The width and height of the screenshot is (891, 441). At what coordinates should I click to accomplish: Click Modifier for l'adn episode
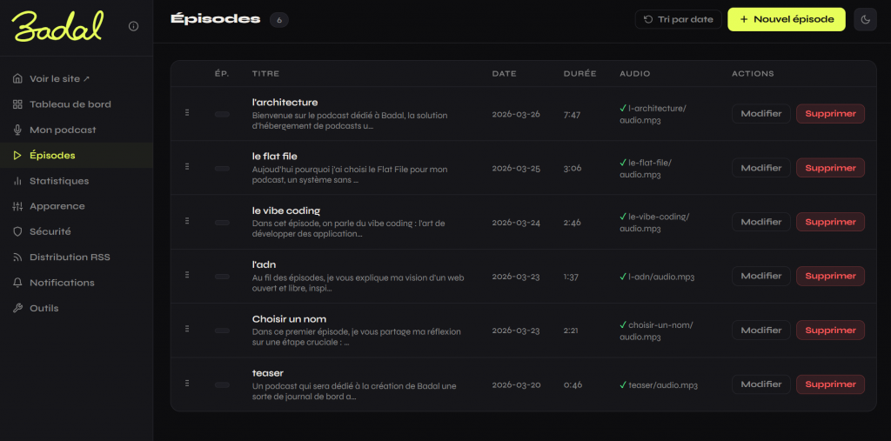coord(760,277)
